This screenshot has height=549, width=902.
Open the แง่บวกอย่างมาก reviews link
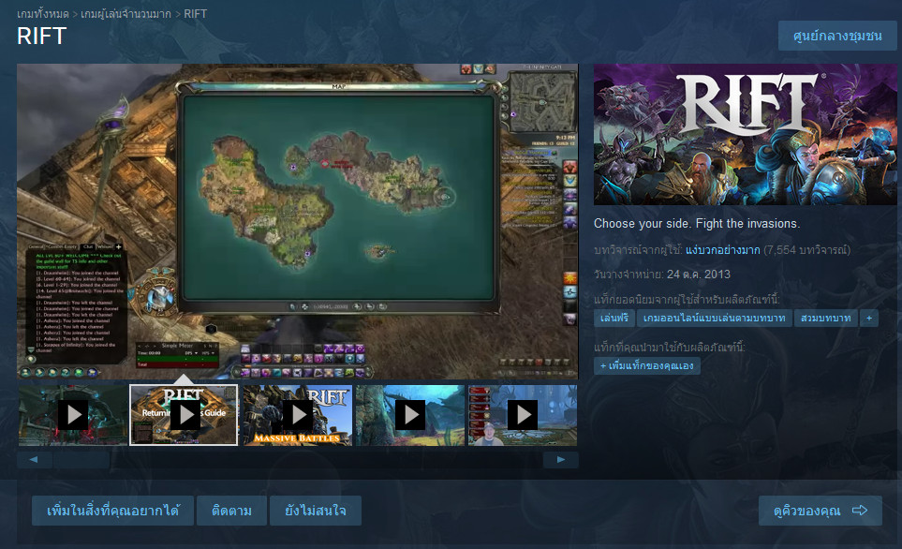coord(722,250)
